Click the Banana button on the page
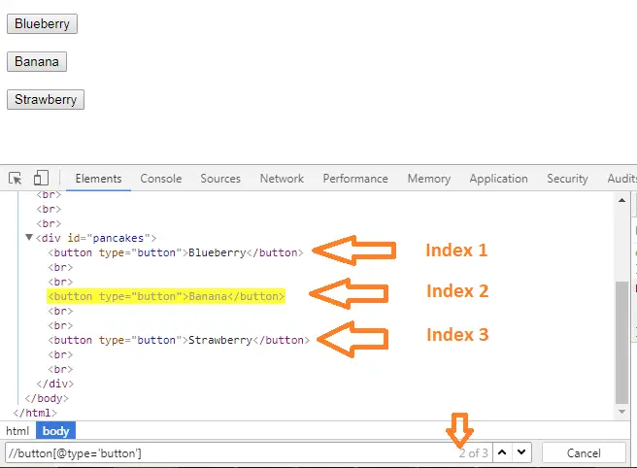This screenshot has width=637, height=468. pyautogui.click(x=37, y=62)
